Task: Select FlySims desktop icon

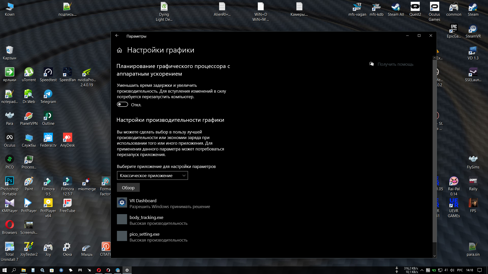Action: click(x=473, y=162)
